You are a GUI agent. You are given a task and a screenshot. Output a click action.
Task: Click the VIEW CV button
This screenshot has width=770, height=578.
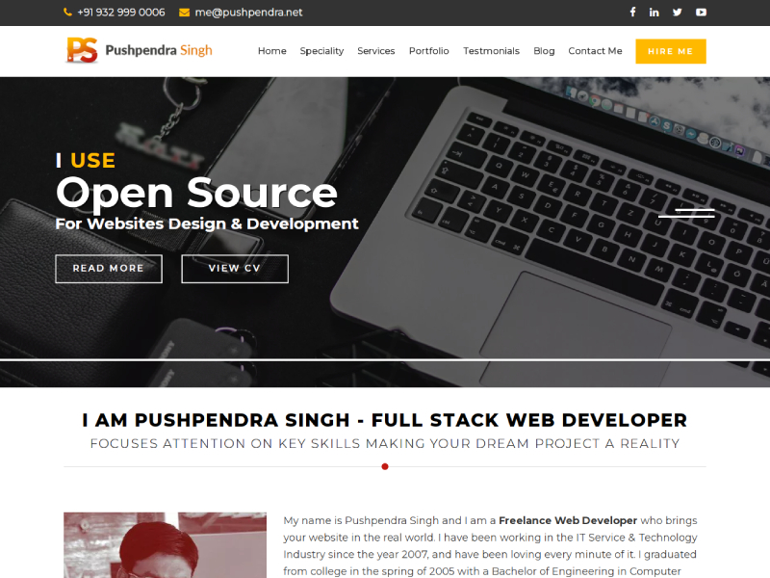pyautogui.click(x=235, y=269)
